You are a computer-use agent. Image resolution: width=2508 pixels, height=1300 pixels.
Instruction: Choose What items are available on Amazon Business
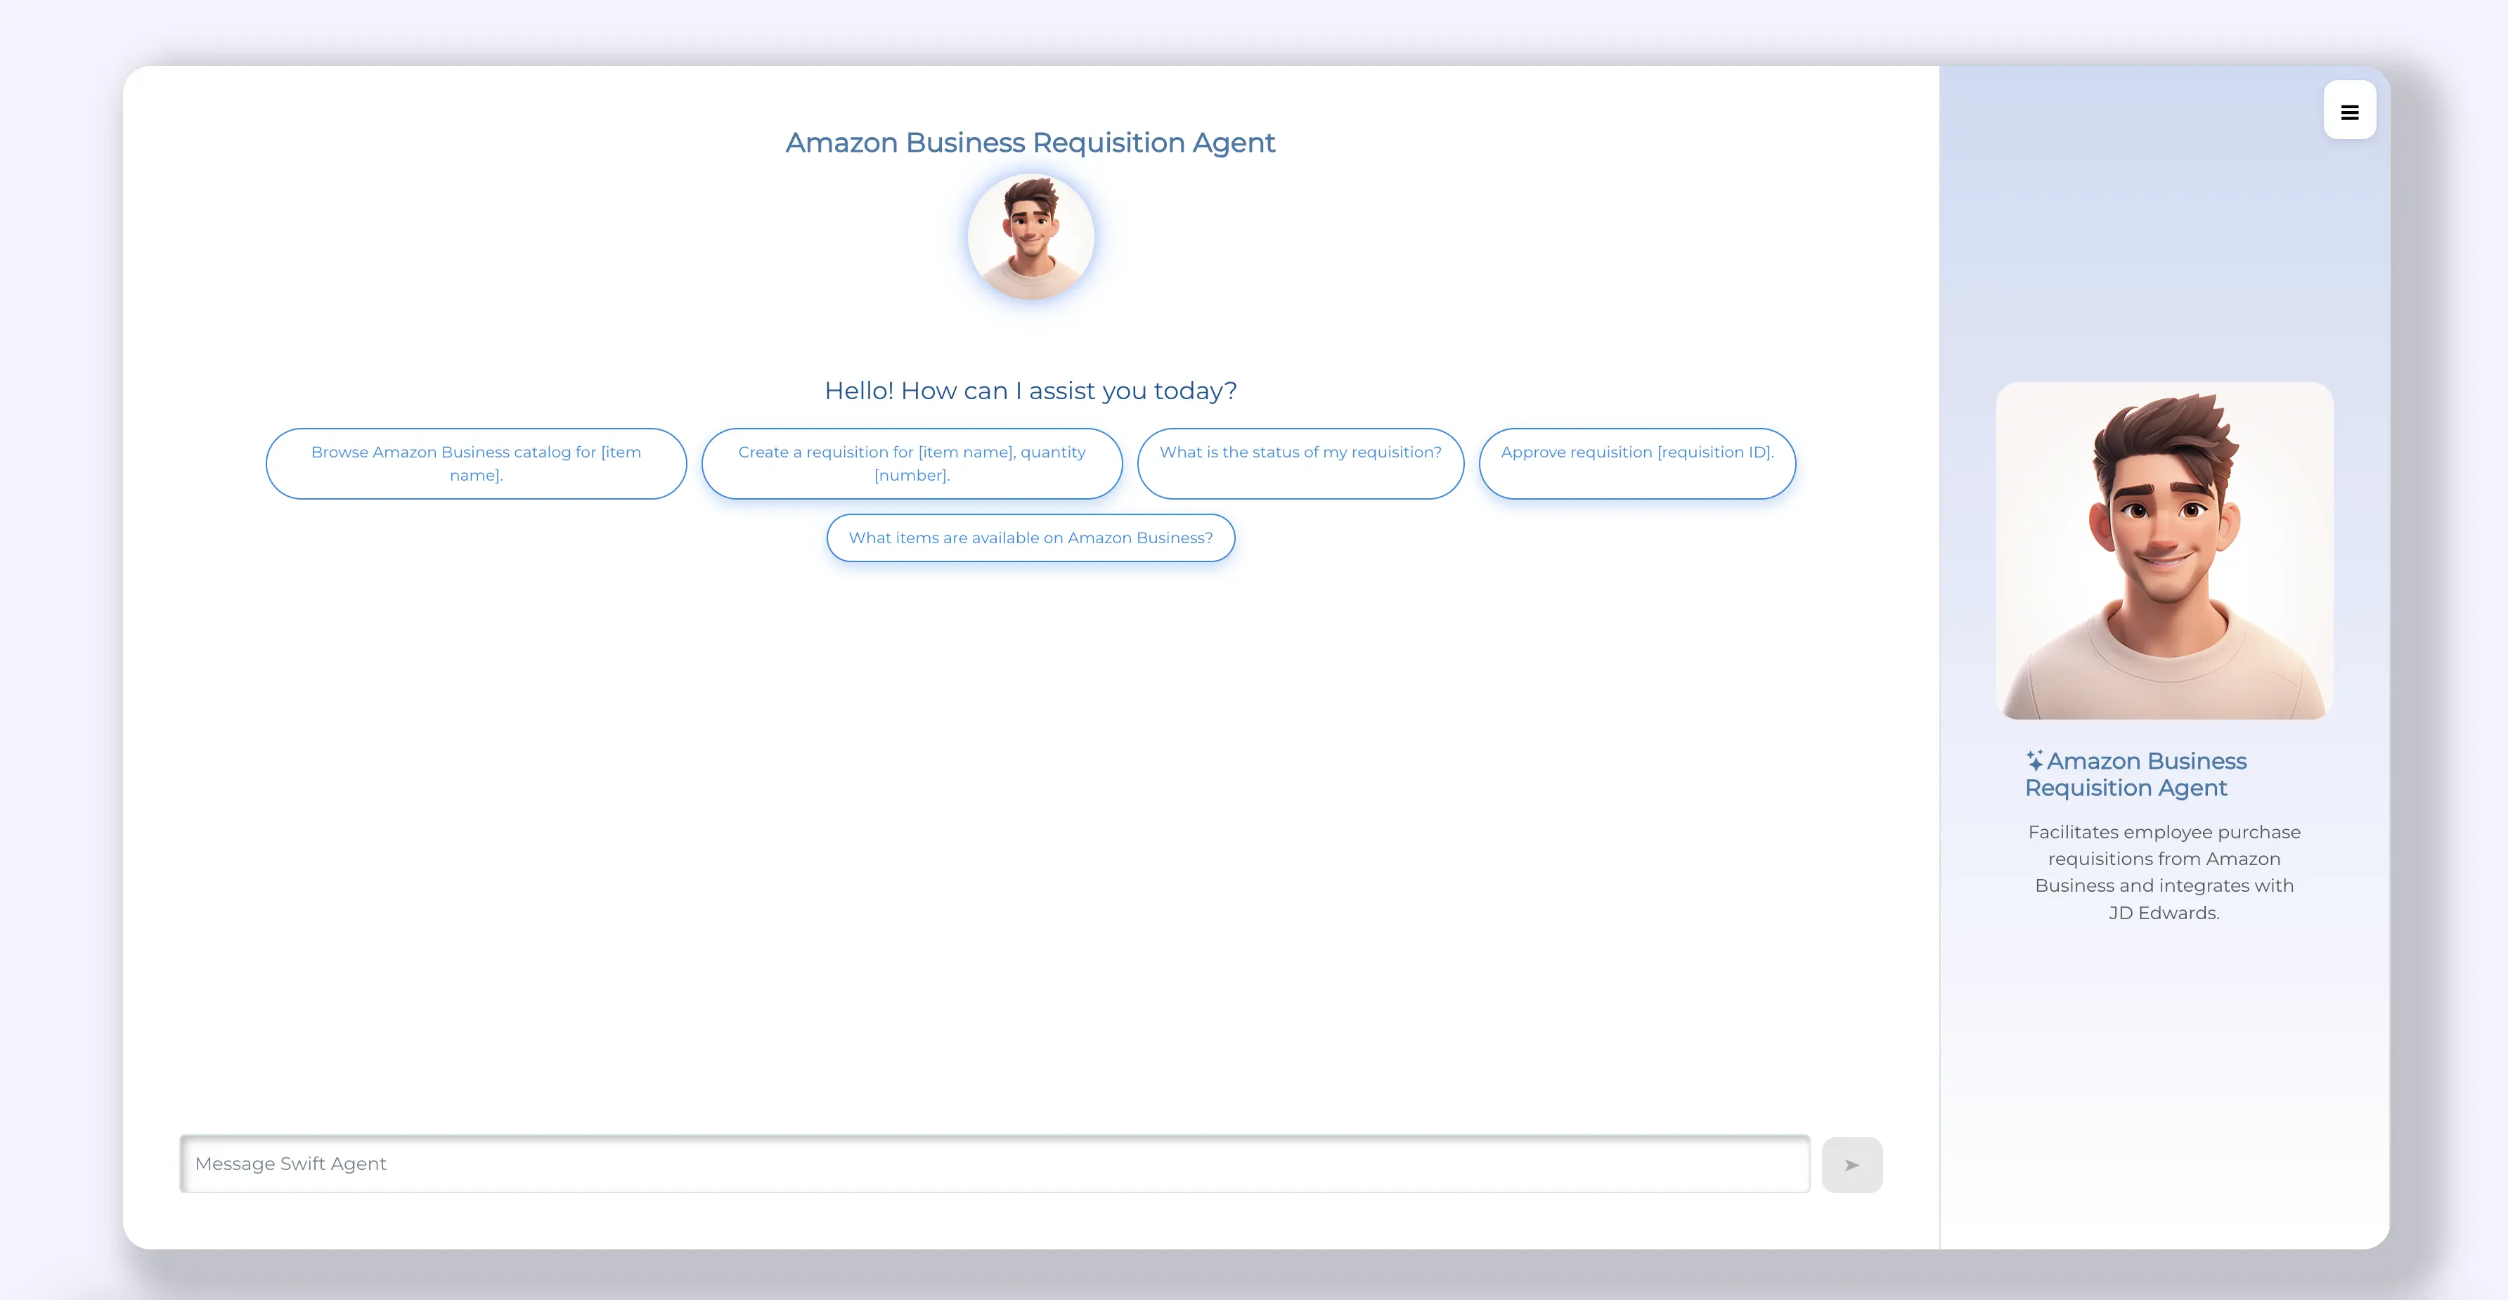pyautogui.click(x=1030, y=537)
